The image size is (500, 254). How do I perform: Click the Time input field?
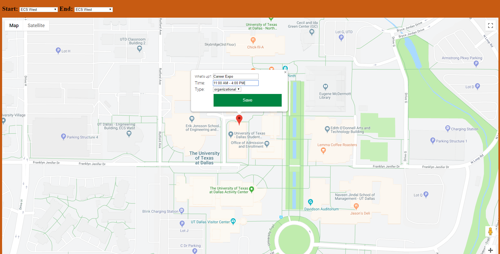click(236, 83)
